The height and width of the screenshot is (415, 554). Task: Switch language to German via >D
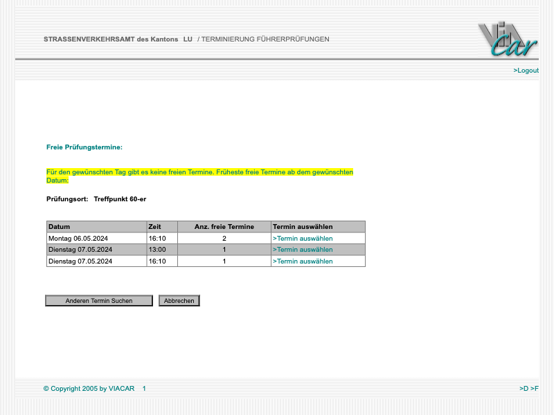524,389
